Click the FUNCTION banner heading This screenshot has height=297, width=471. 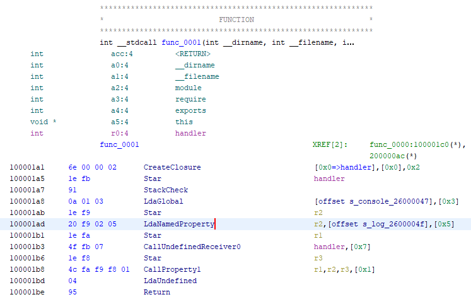236,20
